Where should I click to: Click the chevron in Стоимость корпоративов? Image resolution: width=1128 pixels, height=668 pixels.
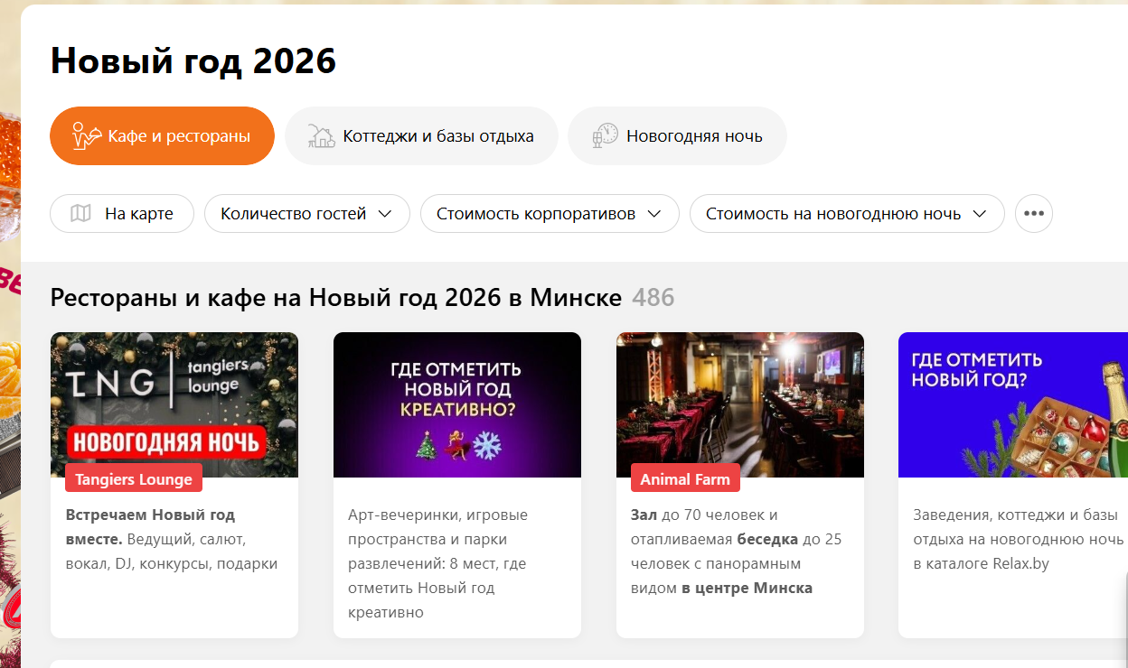[654, 214]
